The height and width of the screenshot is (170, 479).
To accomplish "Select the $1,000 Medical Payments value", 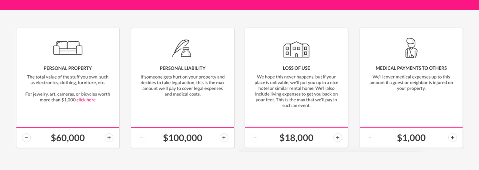I will click(411, 138).
